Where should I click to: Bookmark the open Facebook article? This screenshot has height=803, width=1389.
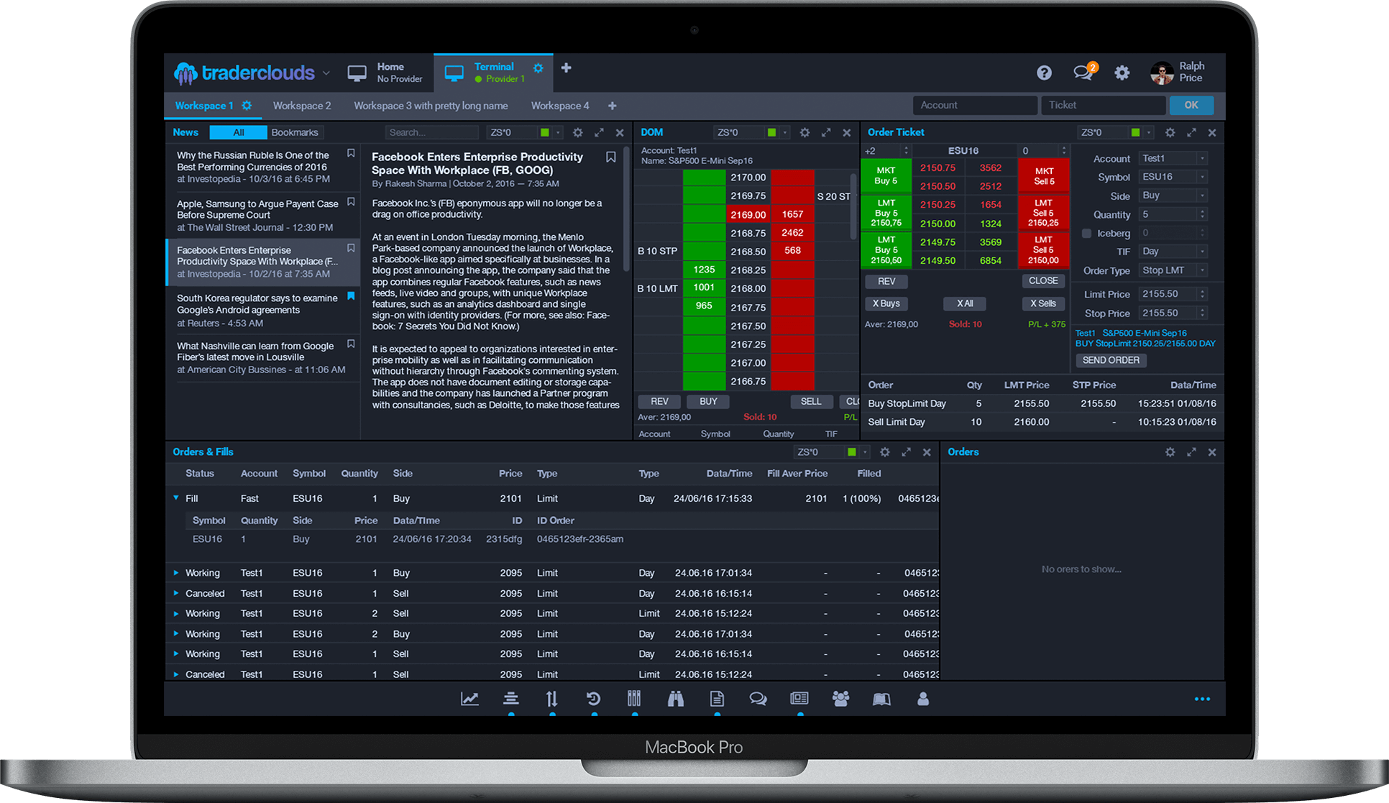610,157
